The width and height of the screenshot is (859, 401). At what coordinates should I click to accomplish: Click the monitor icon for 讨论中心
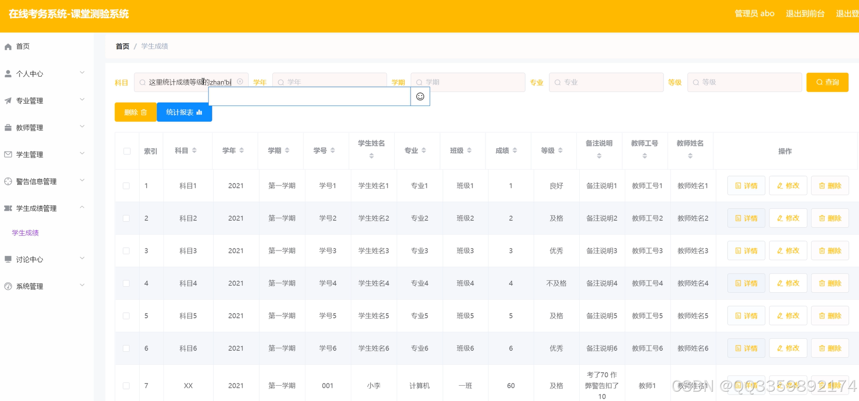pyautogui.click(x=8, y=259)
